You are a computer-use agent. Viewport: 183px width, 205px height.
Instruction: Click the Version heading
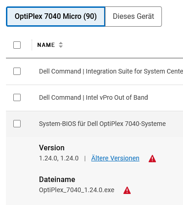pyautogui.click(x=52, y=148)
